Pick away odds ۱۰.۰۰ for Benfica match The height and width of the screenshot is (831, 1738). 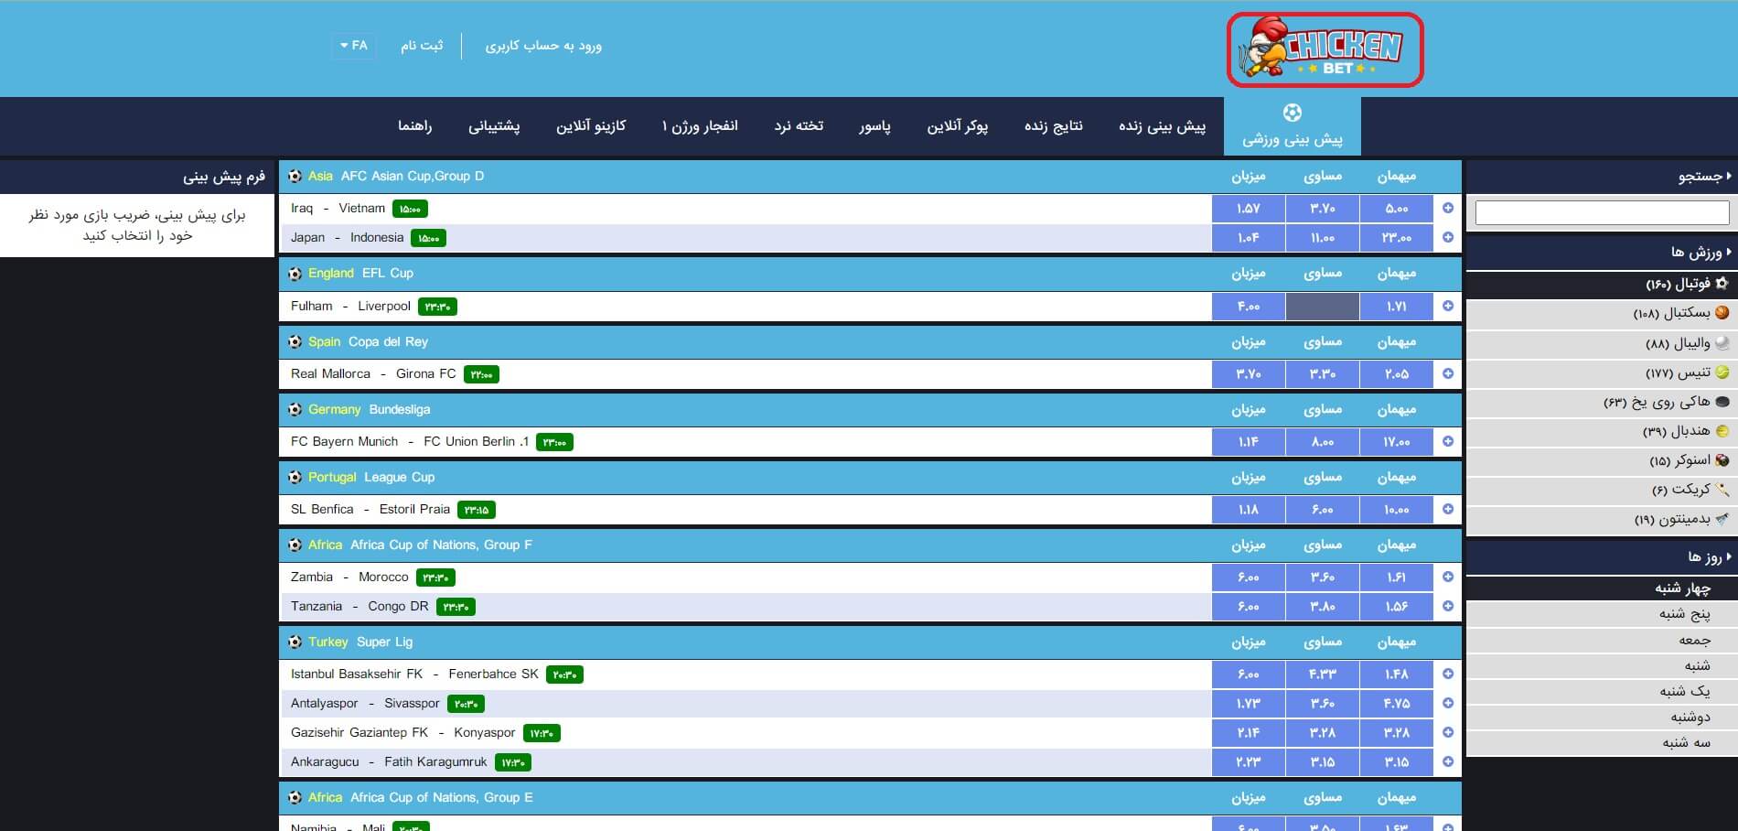point(1396,510)
